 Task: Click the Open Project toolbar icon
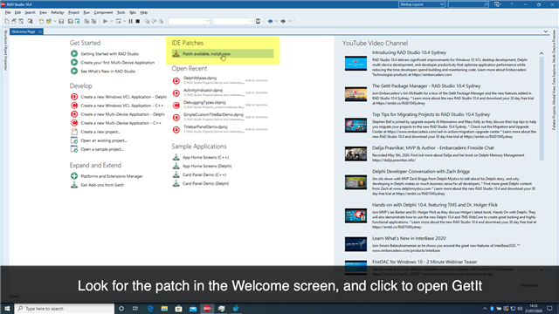coord(49,21)
